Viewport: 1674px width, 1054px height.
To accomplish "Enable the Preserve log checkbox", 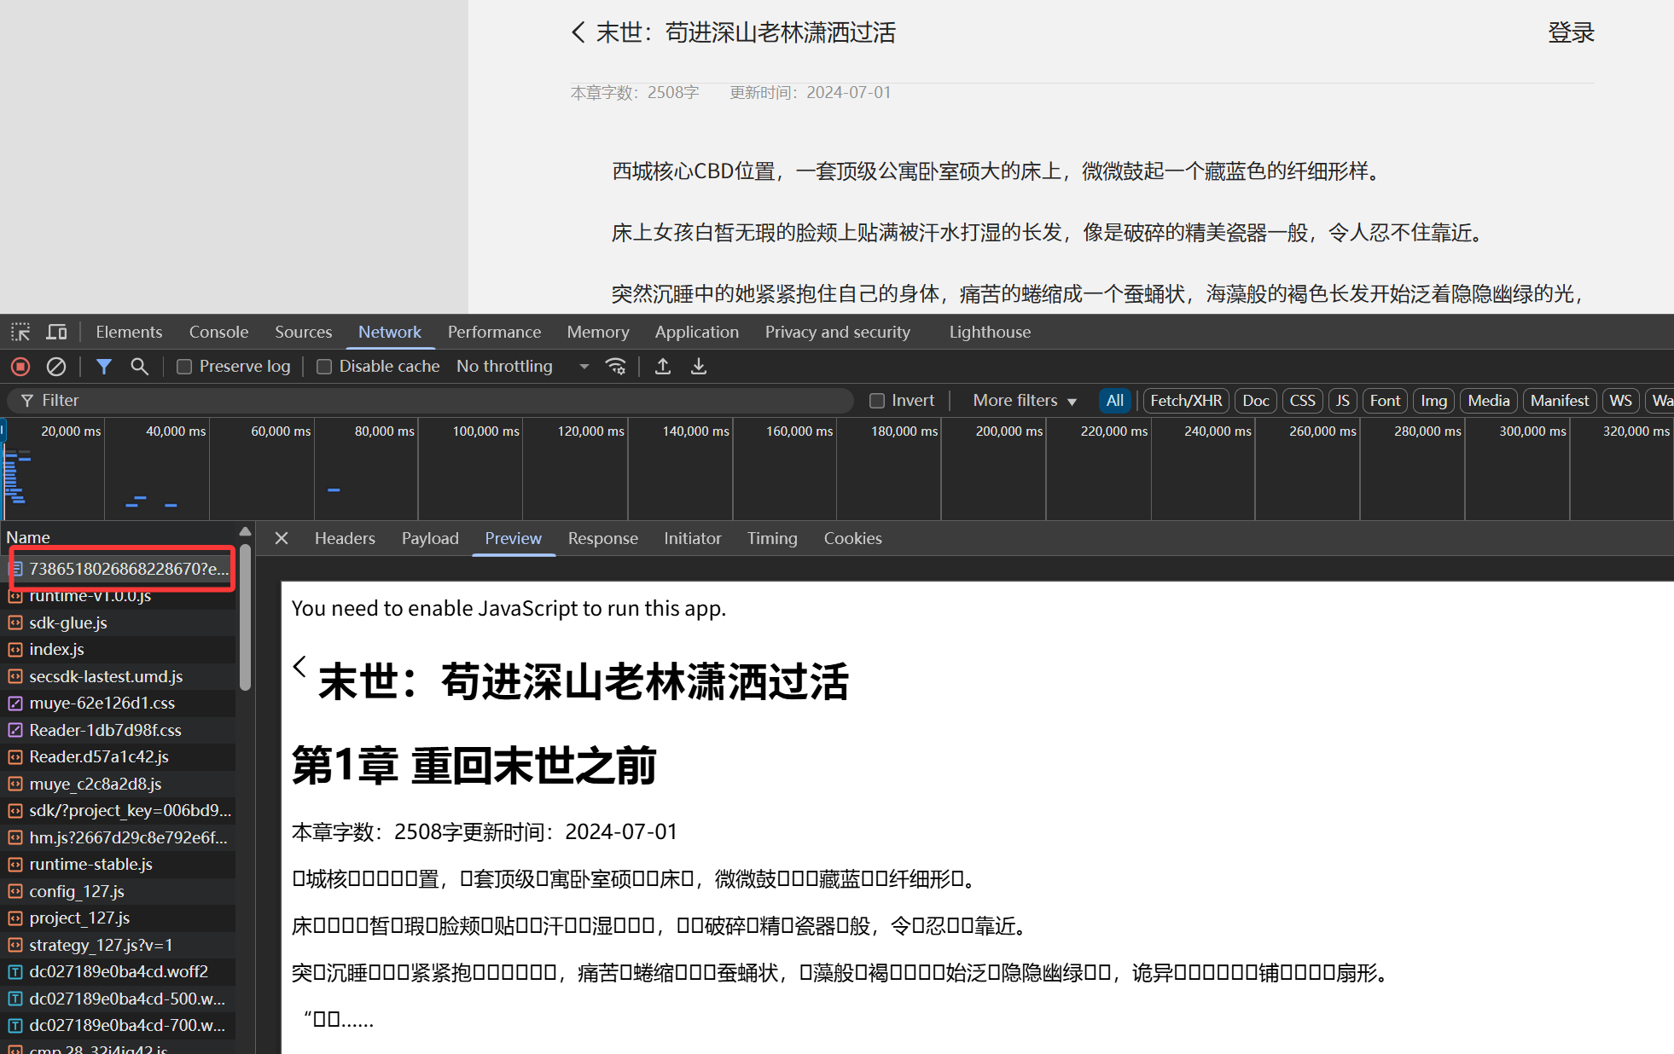I will click(183, 367).
